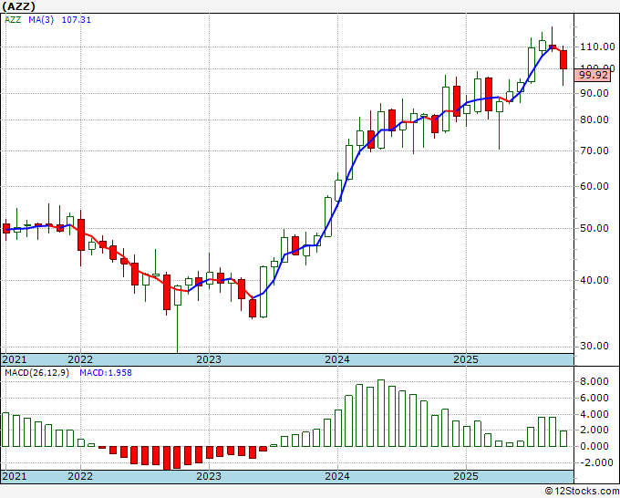Click the 8.000 MACD axis label

(x=594, y=381)
